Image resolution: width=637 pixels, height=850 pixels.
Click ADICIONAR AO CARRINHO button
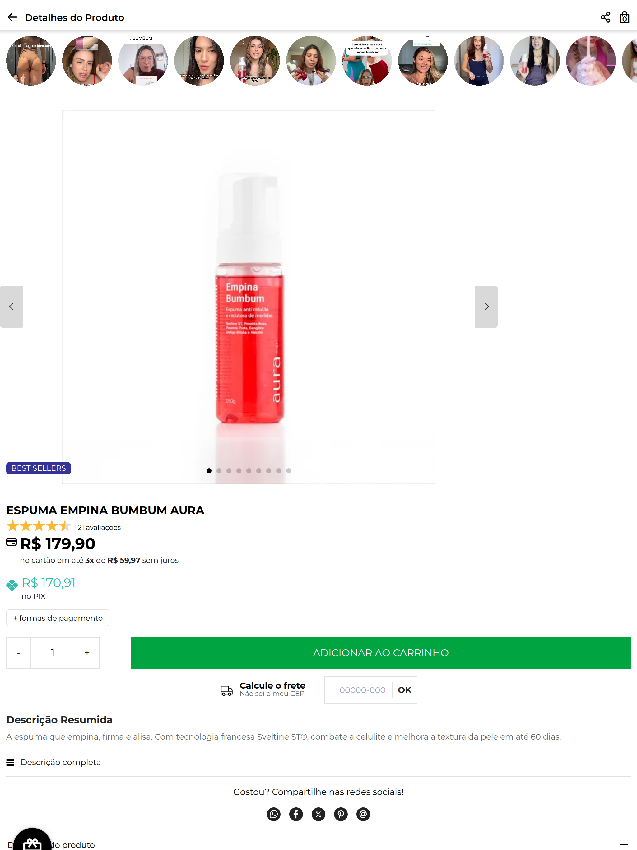point(381,653)
